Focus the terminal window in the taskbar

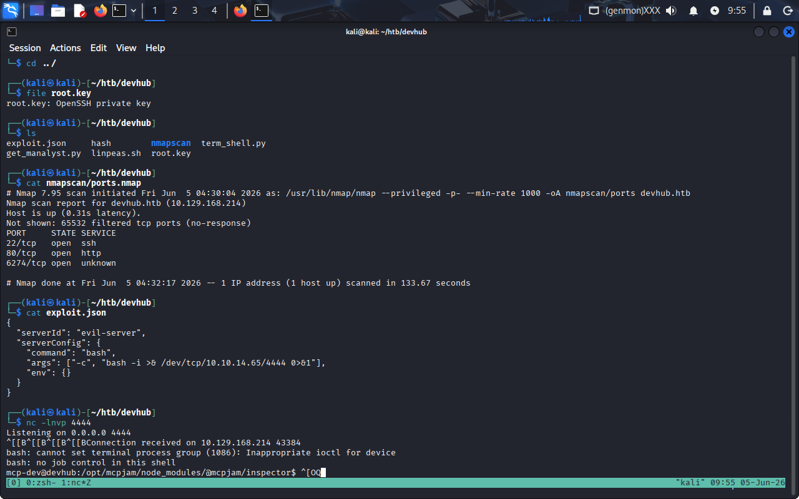click(x=262, y=11)
